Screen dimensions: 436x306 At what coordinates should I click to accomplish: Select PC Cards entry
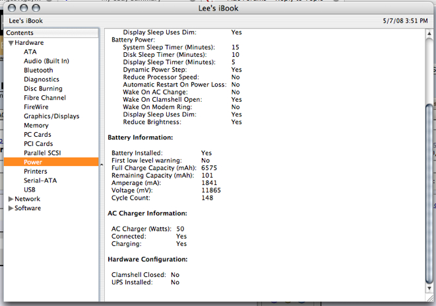(37, 135)
